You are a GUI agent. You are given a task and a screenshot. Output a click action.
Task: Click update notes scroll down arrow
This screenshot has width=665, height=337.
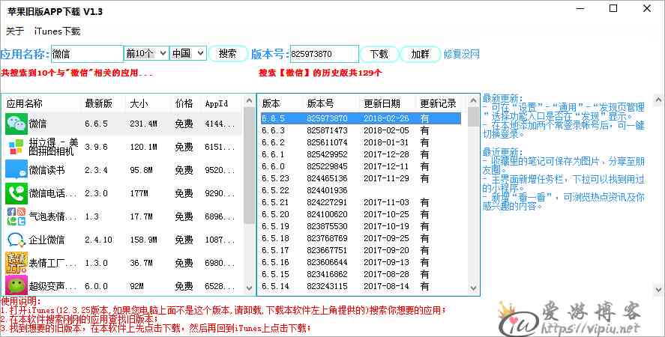tap(658, 290)
